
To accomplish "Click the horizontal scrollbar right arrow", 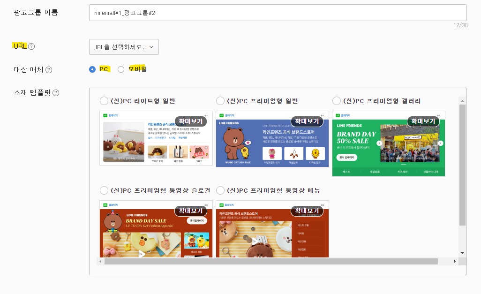I will (455, 262).
